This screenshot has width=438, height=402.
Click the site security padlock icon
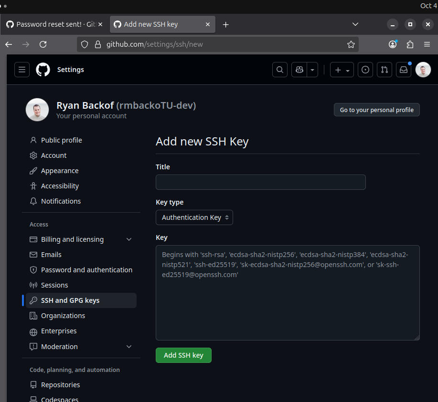[98, 44]
